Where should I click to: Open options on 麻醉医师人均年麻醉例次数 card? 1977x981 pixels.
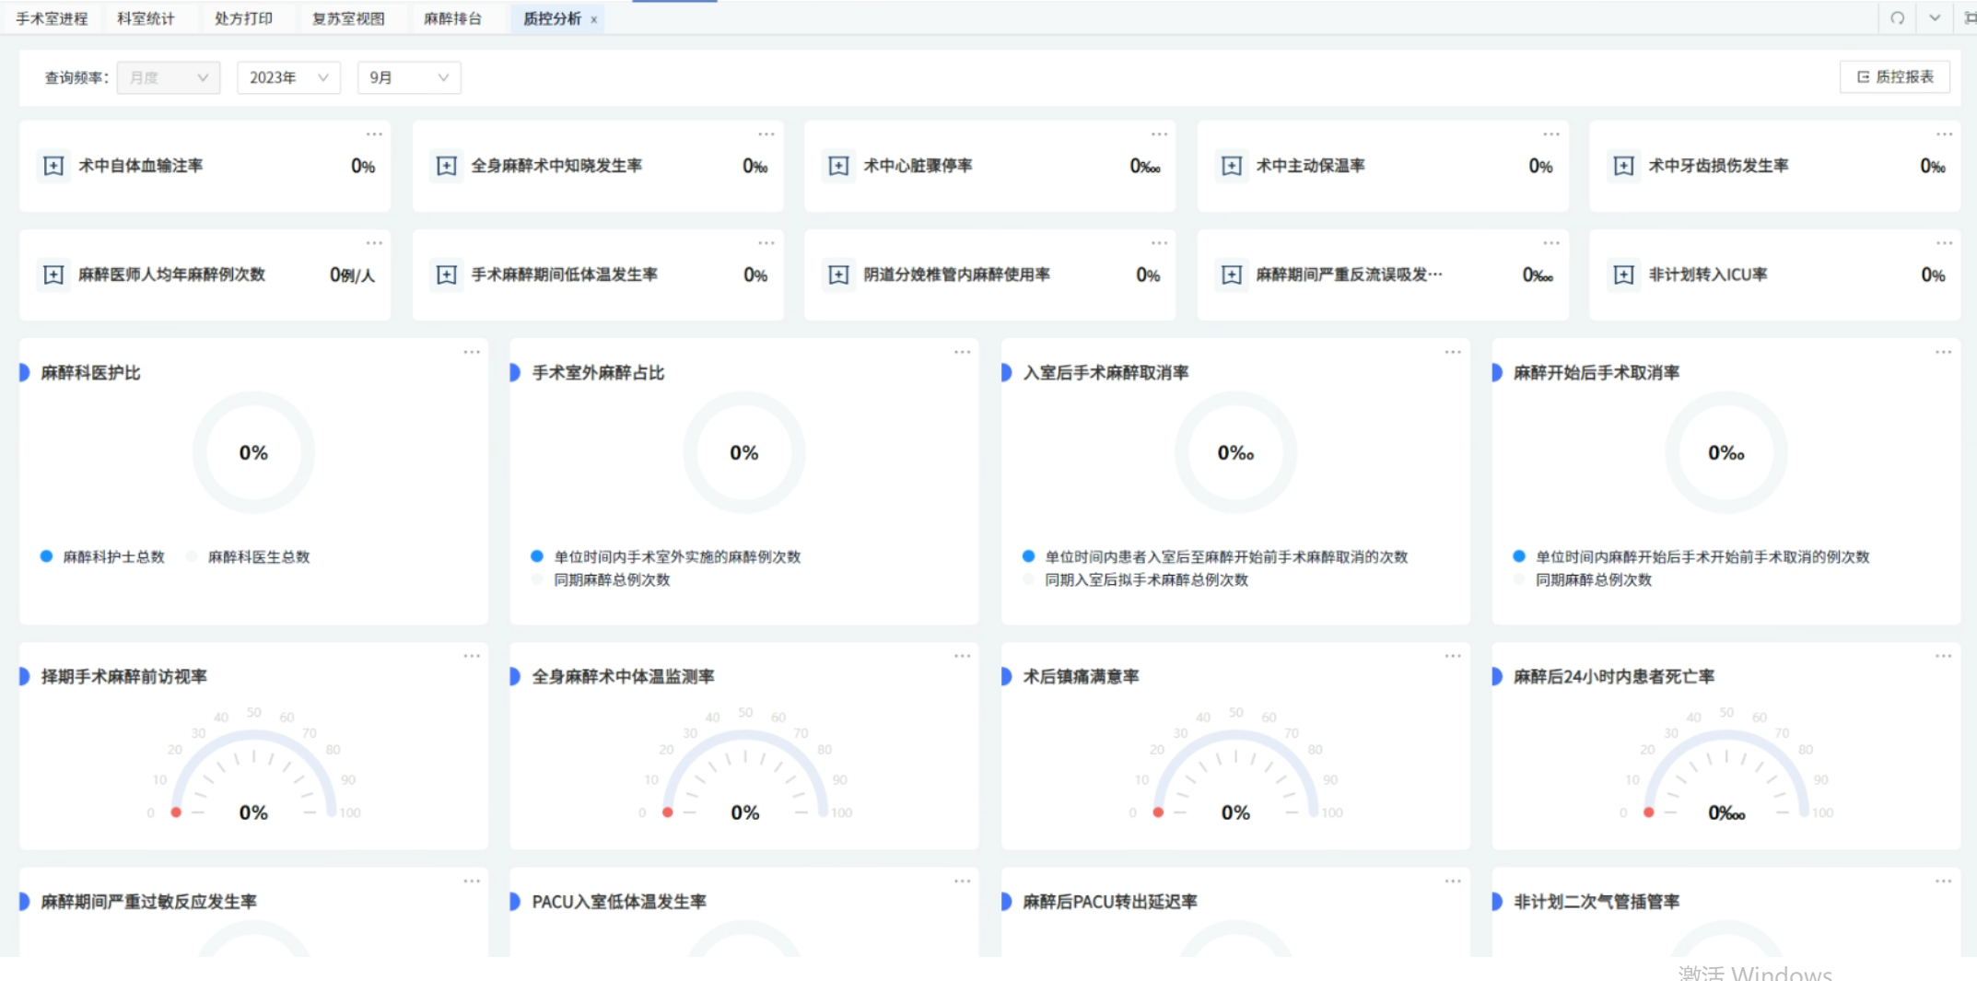coord(374,243)
